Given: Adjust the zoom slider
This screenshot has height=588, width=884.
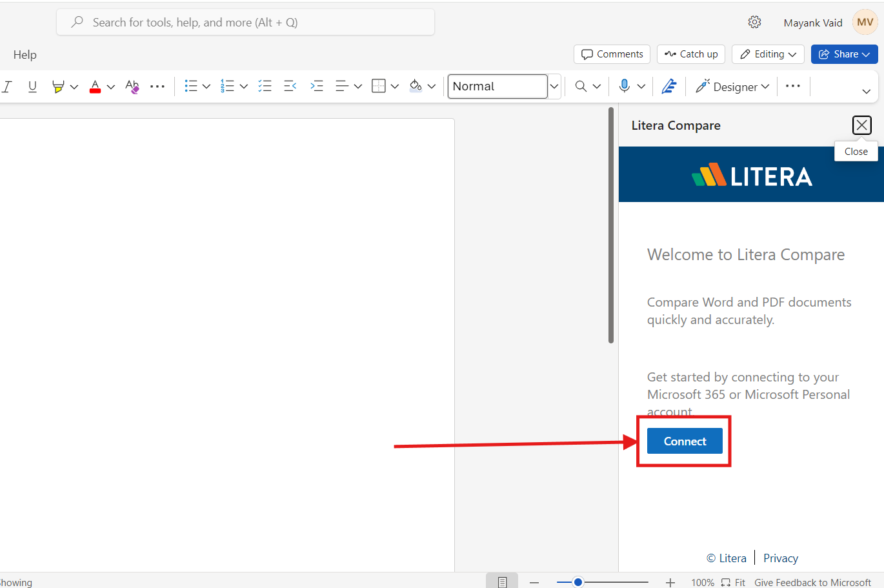Looking at the screenshot, I should coord(576,582).
